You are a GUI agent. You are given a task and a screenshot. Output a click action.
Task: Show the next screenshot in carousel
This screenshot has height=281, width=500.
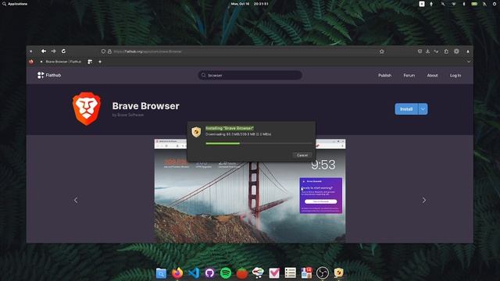[x=423, y=200]
